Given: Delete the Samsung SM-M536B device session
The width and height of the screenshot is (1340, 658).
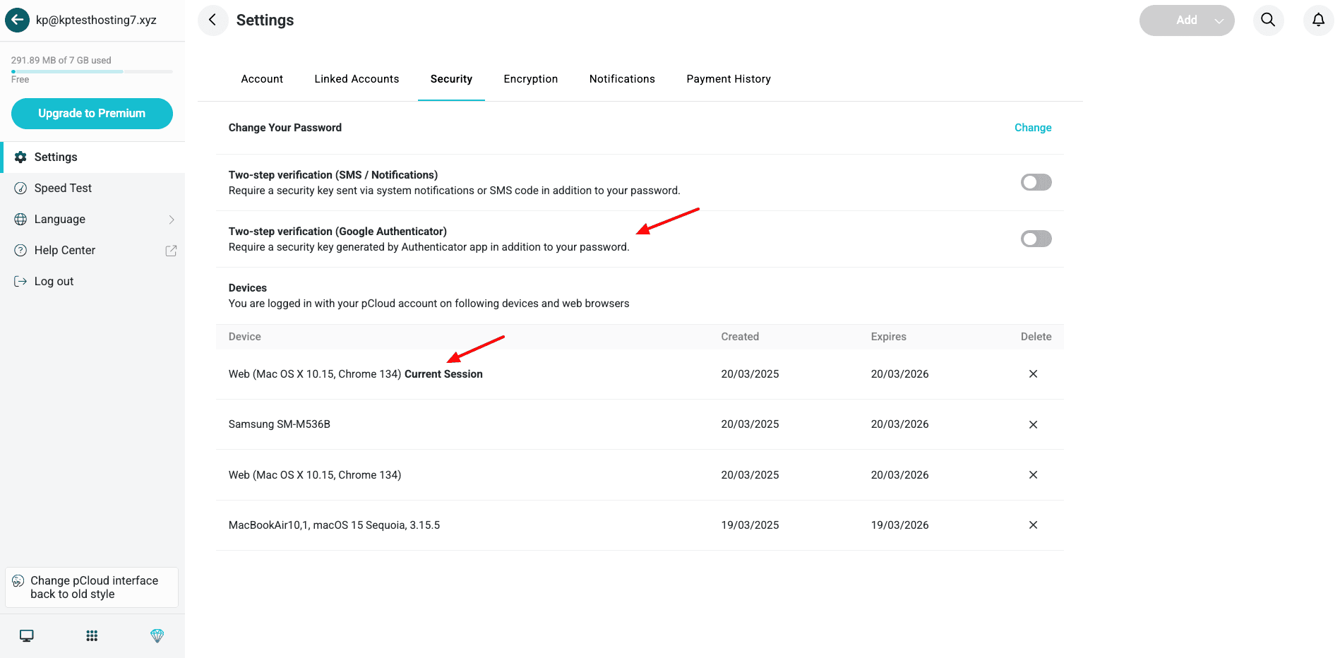Looking at the screenshot, I should 1033,424.
